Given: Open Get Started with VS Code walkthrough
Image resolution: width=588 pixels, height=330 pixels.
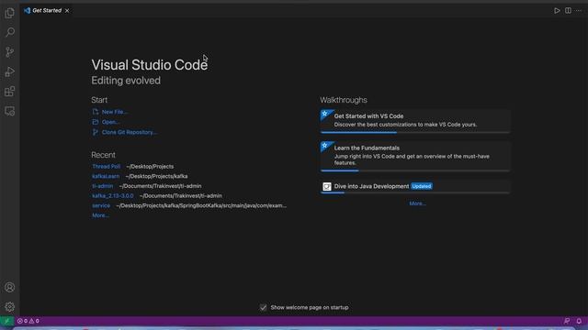Looking at the screenshot, I should click(x=415, y=121).
